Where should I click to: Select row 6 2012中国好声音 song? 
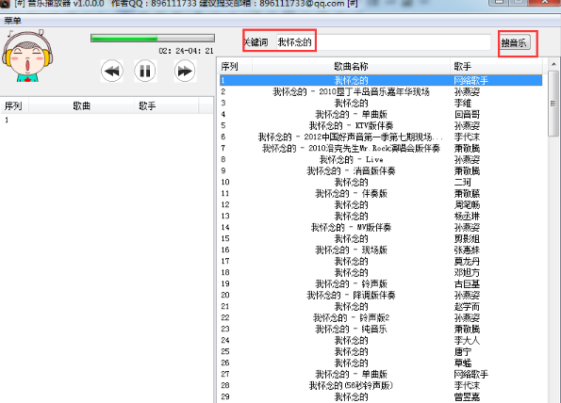click(x=381, y=137)
